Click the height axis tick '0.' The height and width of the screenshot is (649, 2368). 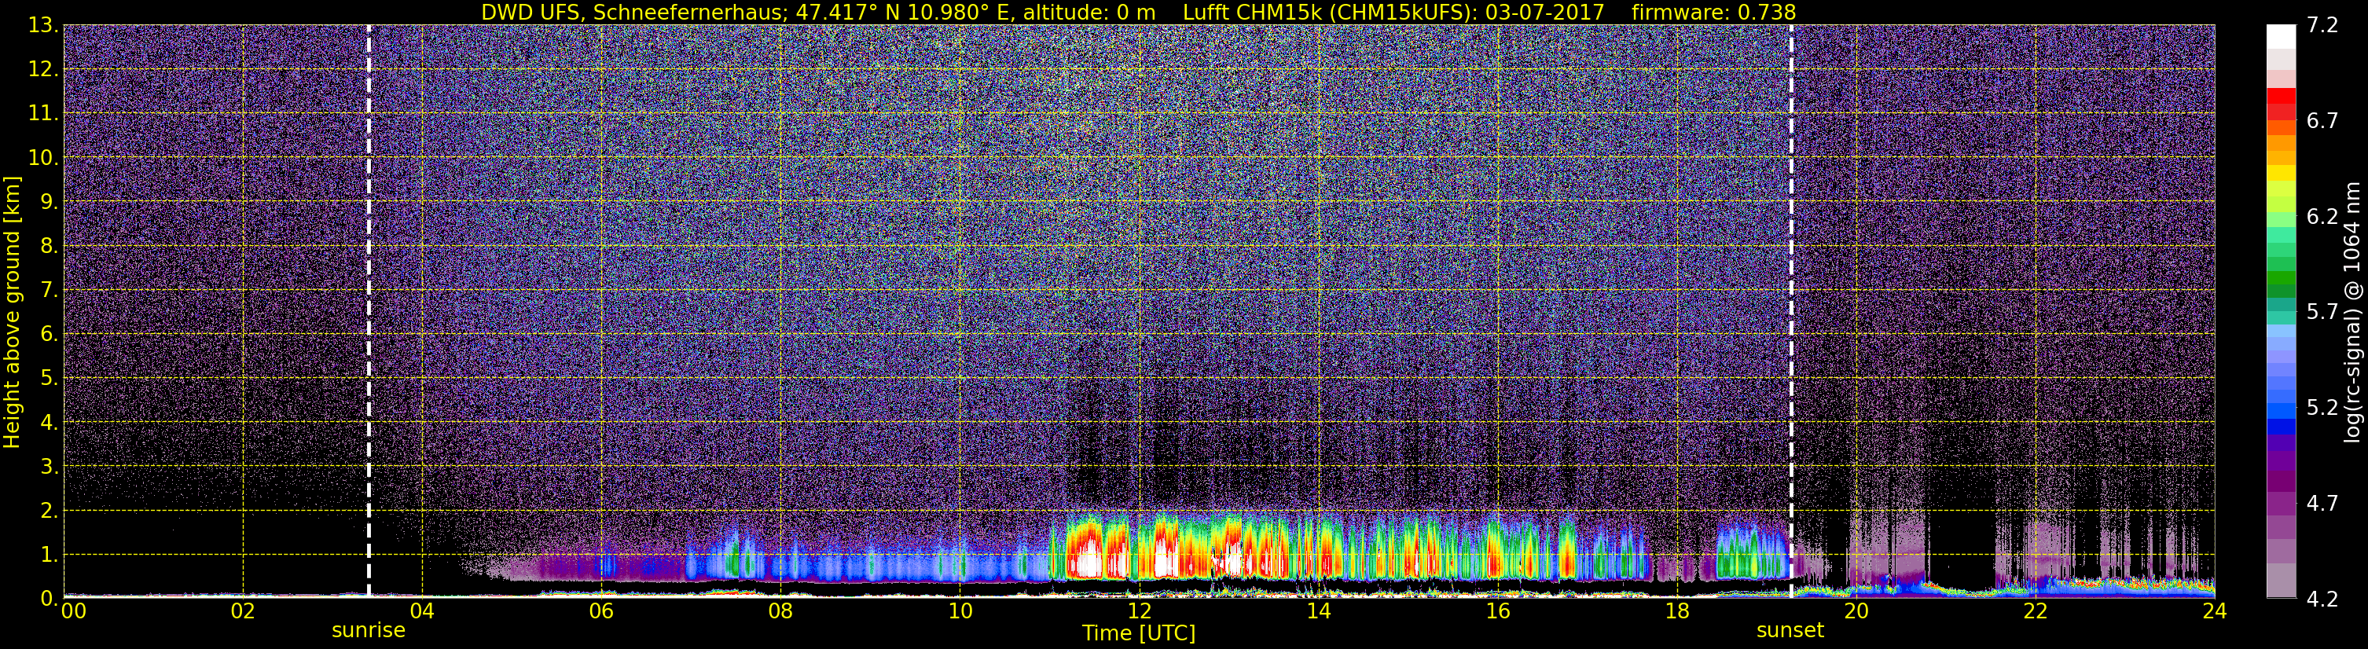point(50,597)
